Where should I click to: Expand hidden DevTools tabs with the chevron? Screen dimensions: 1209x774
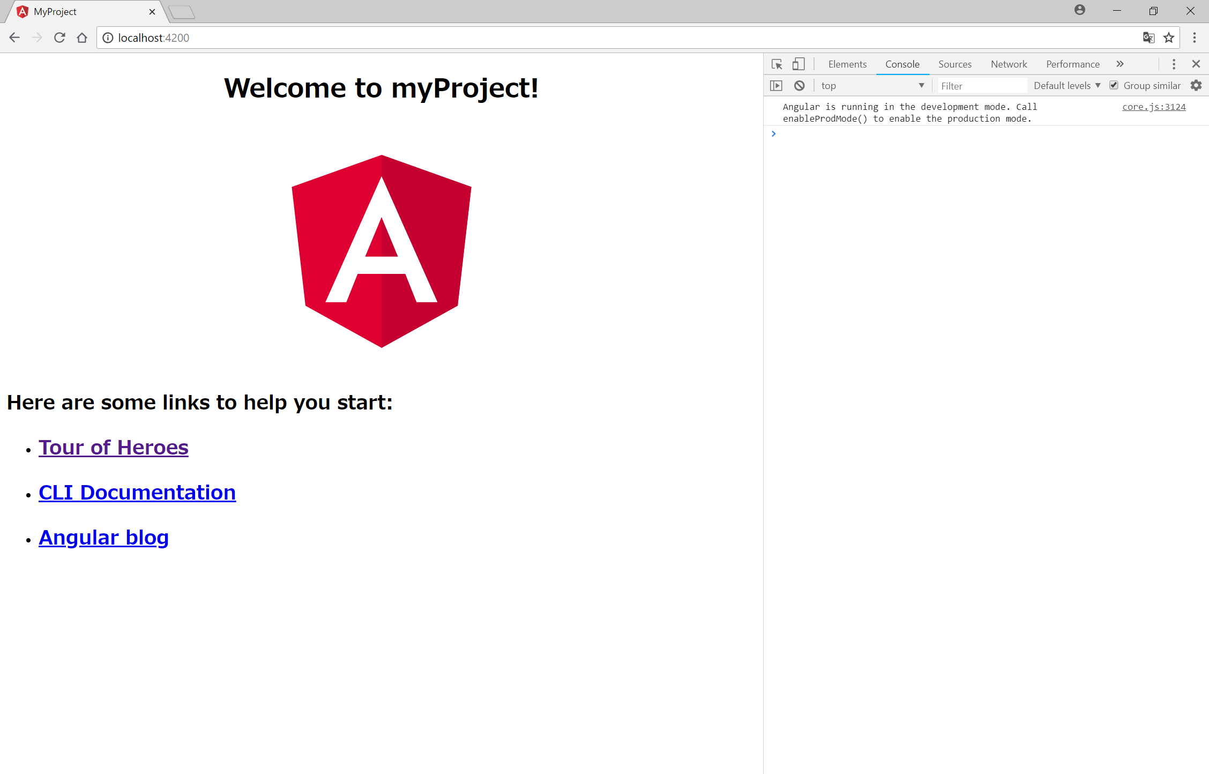1120,64
